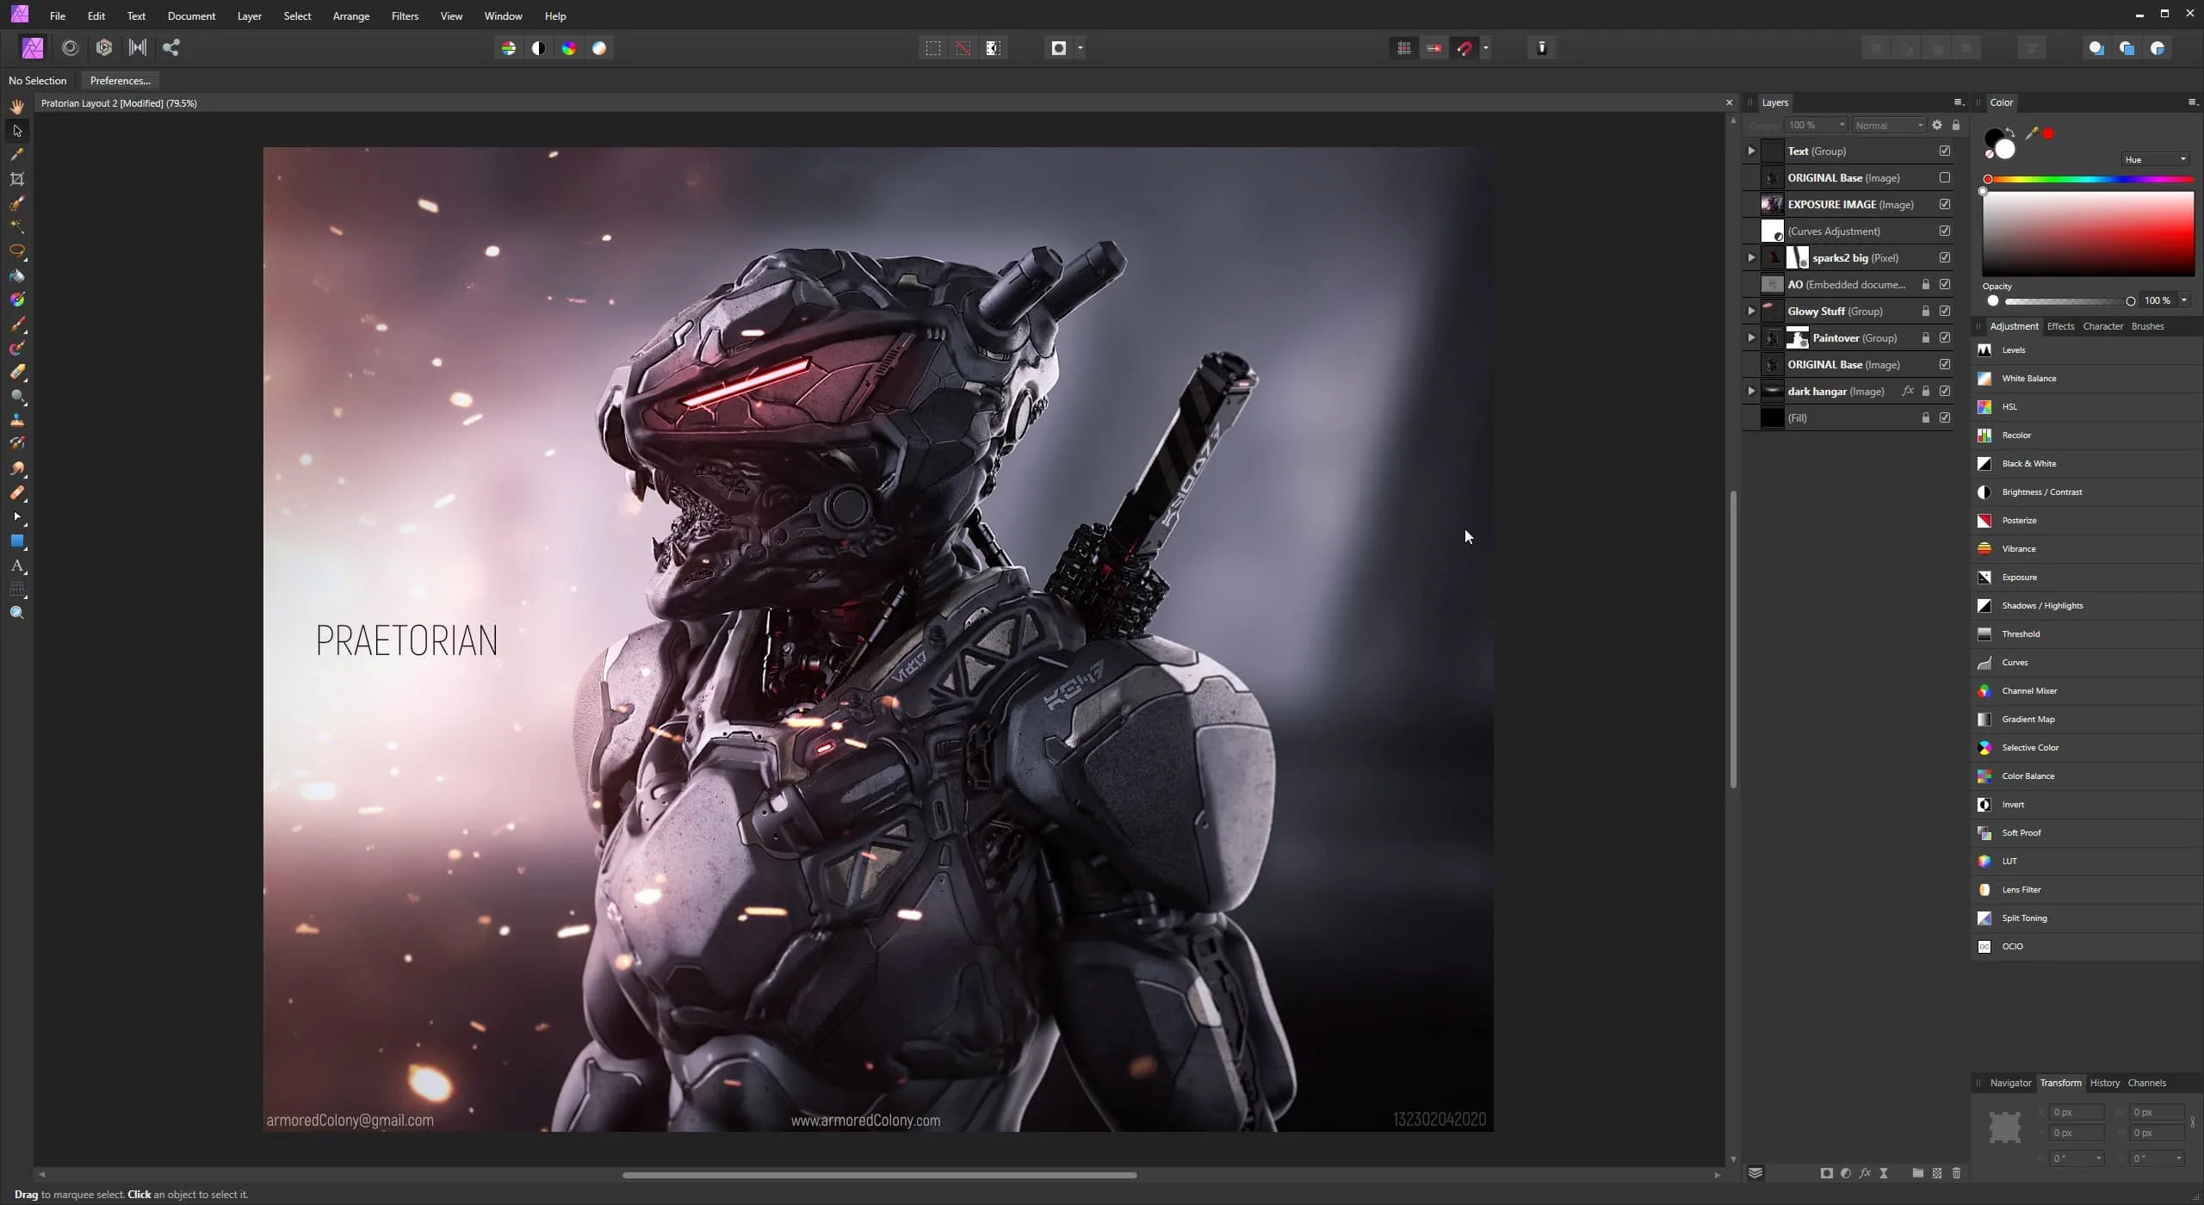The image size is (2204, 1205).
Task: Click the Normal blend mode dropdown
Action: coord(1886,125)
